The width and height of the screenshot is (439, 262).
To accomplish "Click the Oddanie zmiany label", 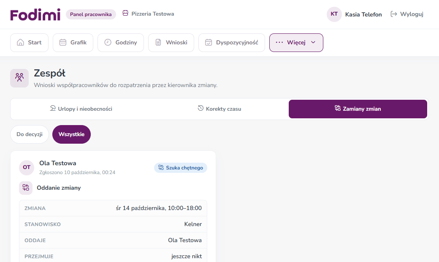I will pyautogui.click(x=59, y=188).
